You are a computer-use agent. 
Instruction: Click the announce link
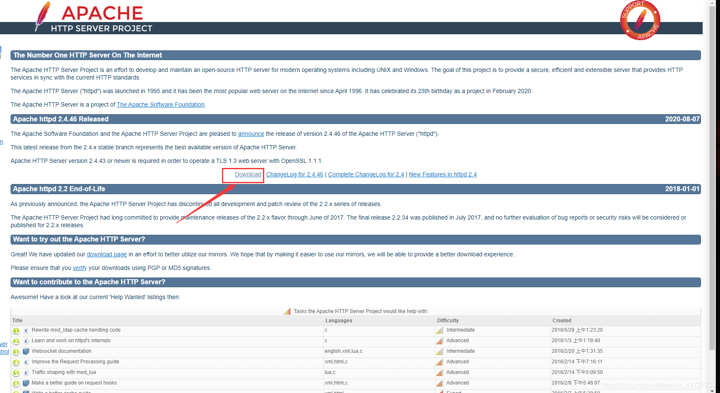[251, 134]
